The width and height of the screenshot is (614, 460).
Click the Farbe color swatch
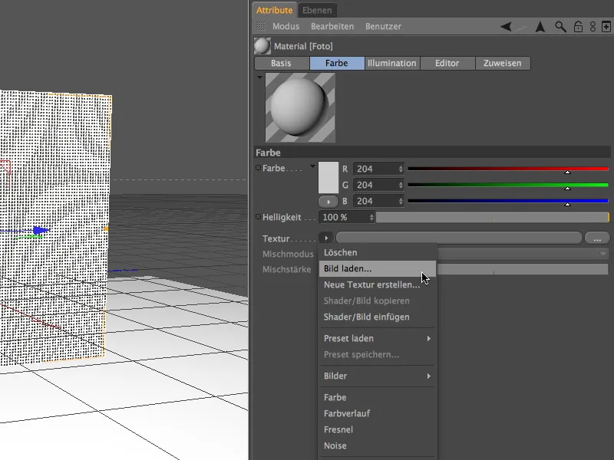click(329, 178)
